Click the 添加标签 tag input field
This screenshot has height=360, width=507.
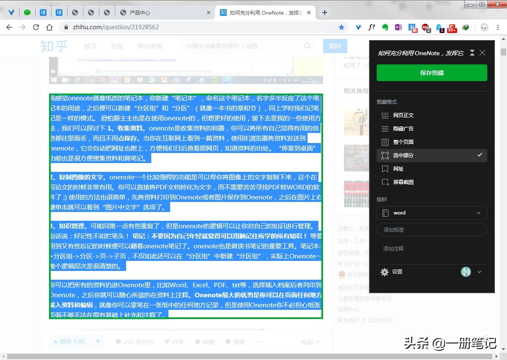(432, 230)
